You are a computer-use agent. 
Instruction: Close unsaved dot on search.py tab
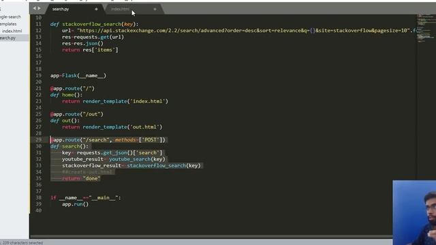coord(96,9)
